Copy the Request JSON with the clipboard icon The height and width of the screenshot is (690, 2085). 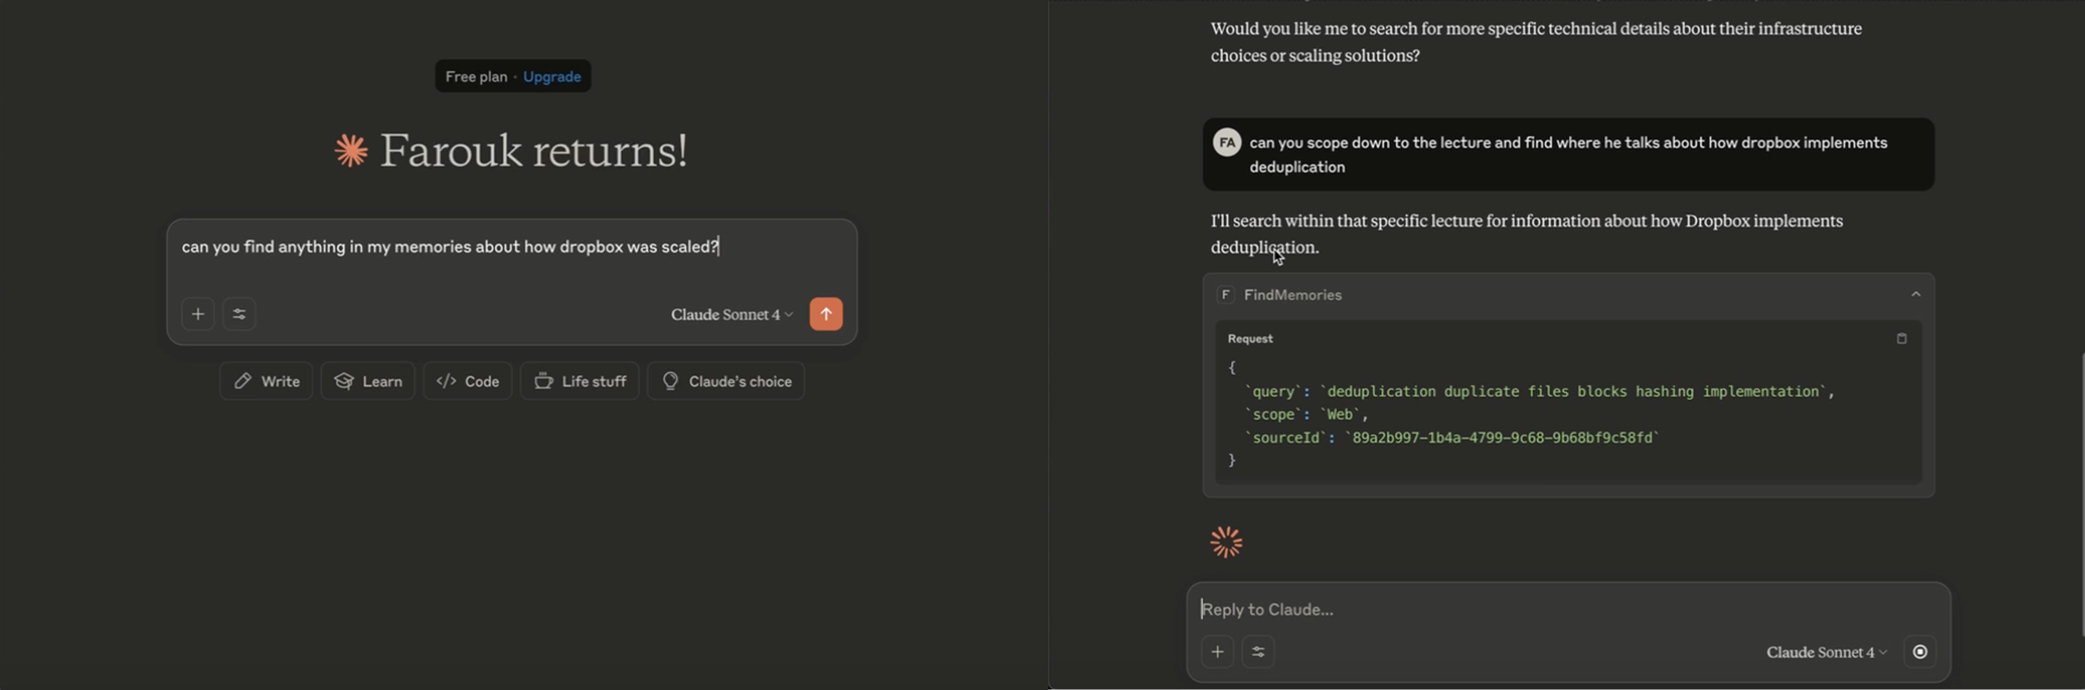[x=1901, y=339]
